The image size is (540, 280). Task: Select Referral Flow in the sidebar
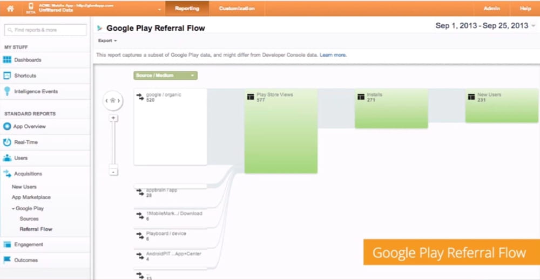(x=36, y=229)
